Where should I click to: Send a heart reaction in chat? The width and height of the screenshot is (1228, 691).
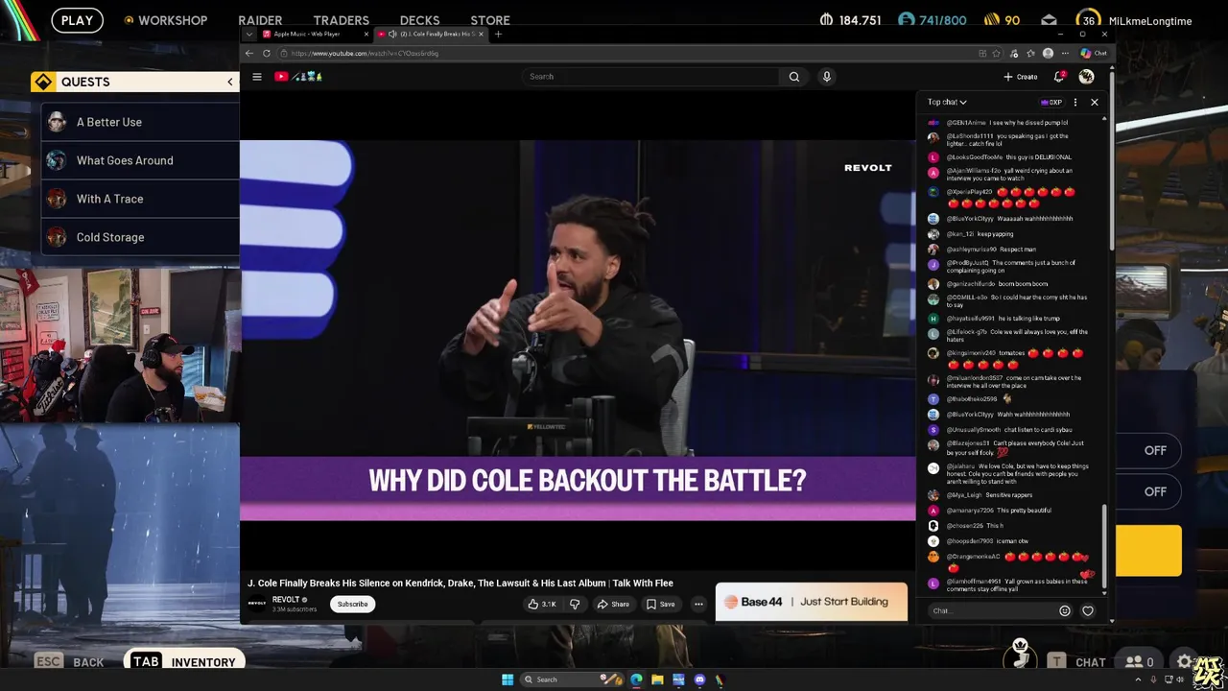click(x=1088, y=610)
